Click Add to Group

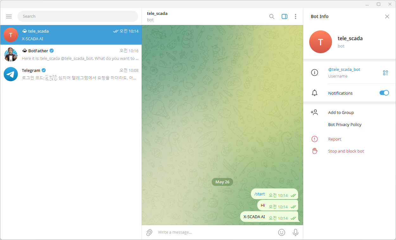341,113
